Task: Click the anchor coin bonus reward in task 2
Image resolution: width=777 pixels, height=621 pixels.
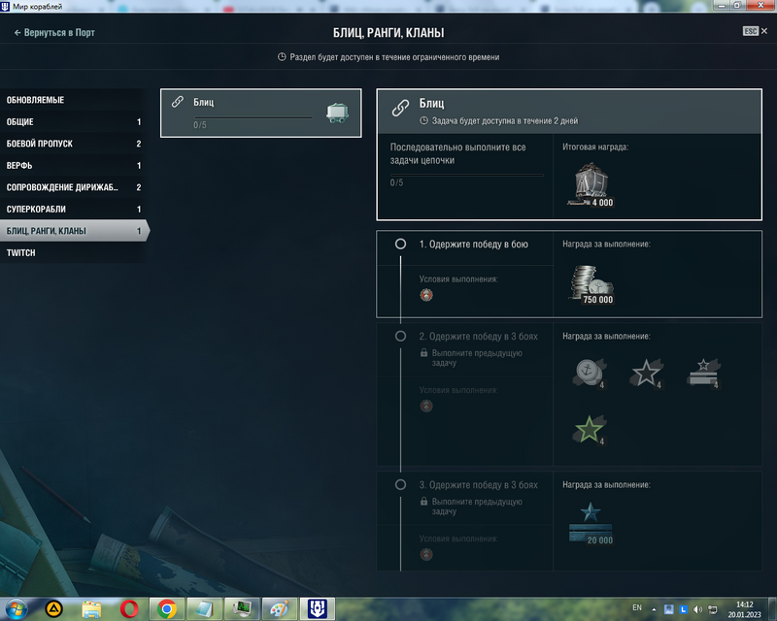Action: 590,373
